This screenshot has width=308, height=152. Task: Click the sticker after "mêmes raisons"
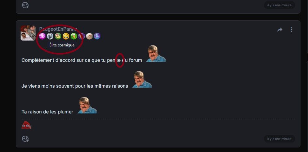click(142, 79)
